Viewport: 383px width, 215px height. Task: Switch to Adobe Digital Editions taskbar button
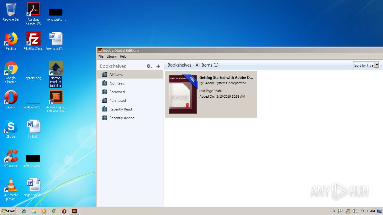(x=75, y=211)
